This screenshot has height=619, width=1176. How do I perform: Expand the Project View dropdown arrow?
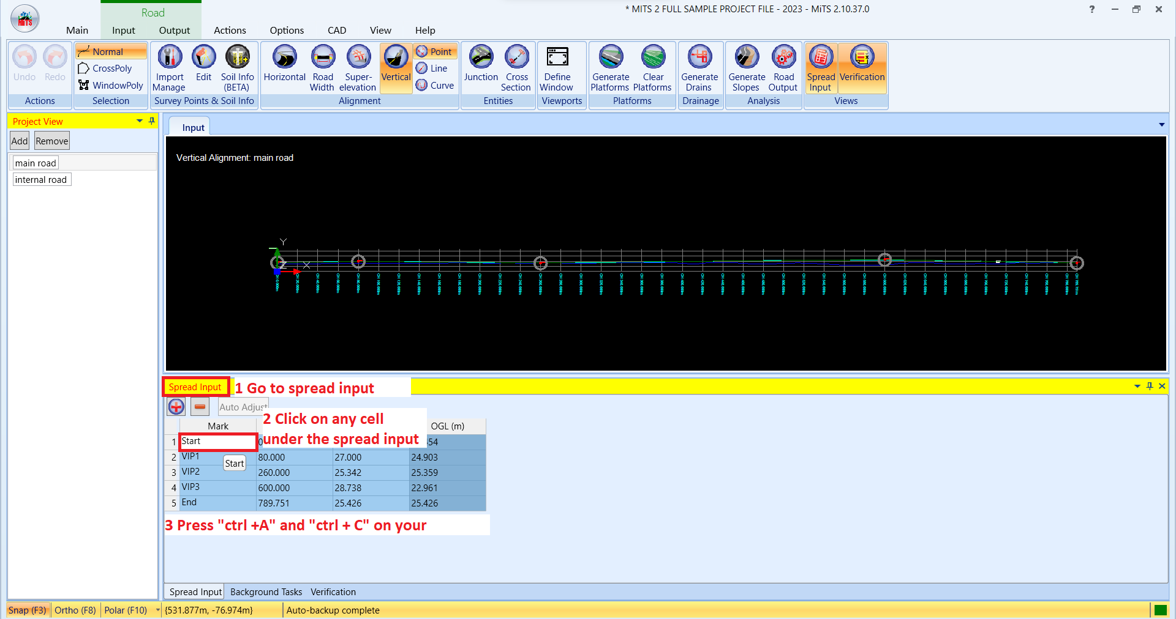point(139,121)
